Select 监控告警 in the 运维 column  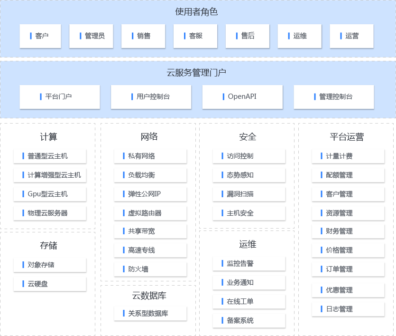(x=249, y=264)
